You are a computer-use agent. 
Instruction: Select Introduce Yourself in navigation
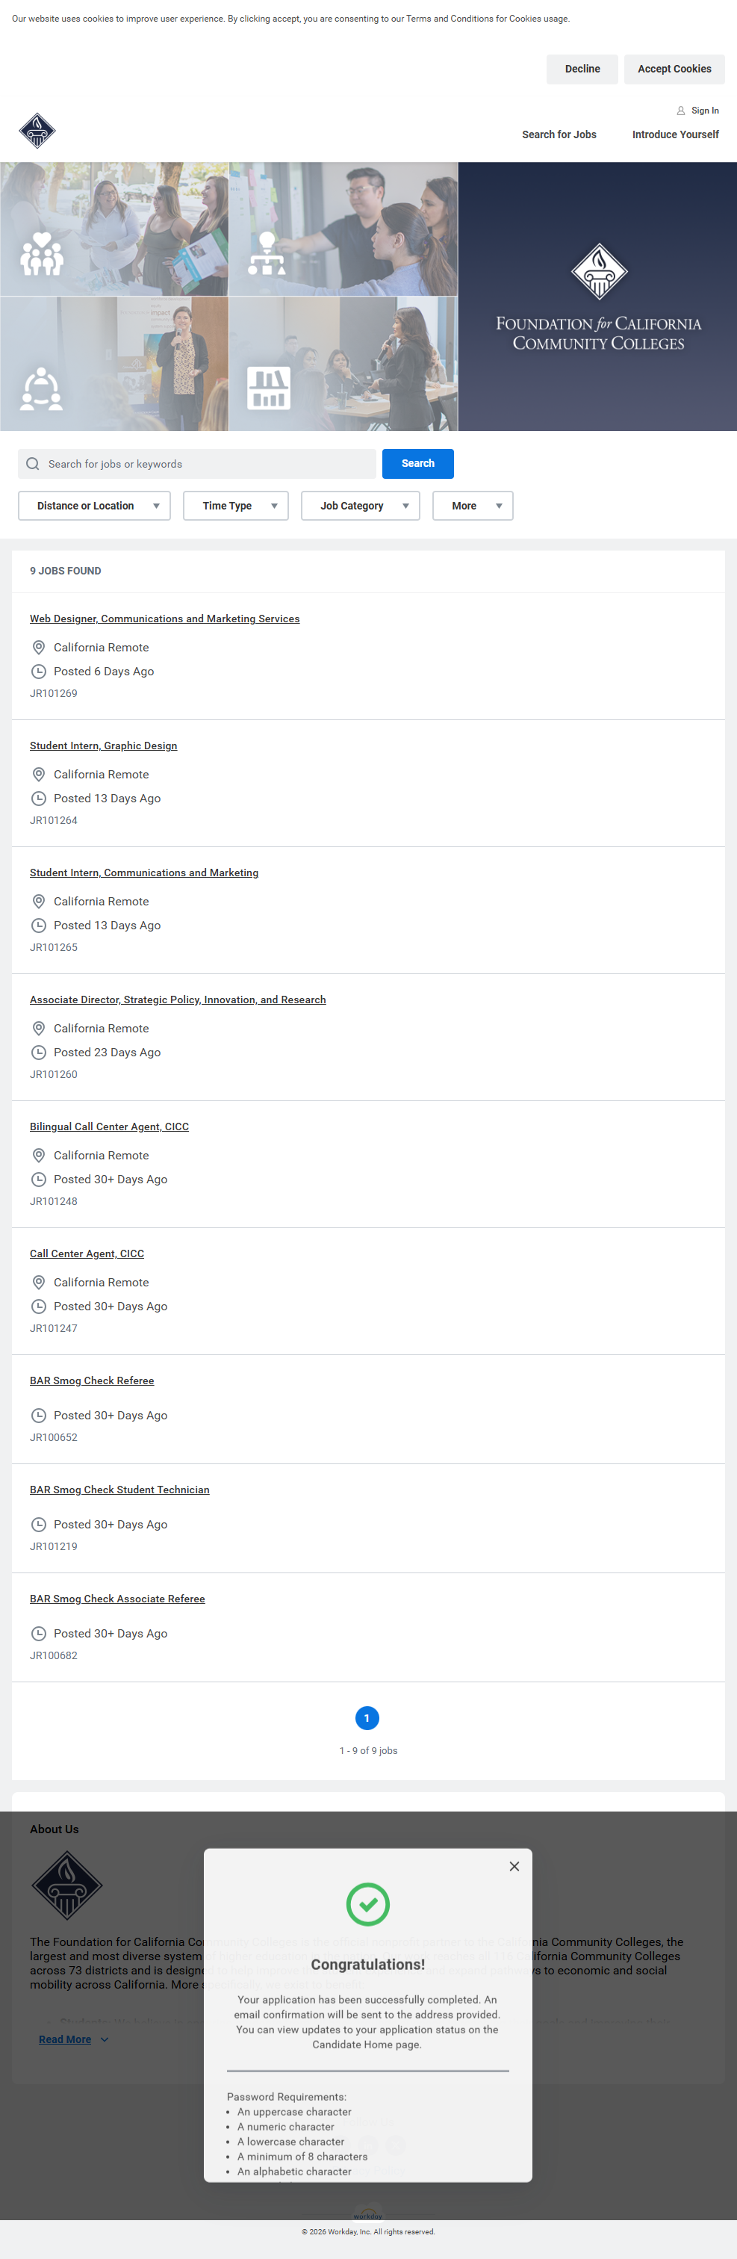[675, 135]
